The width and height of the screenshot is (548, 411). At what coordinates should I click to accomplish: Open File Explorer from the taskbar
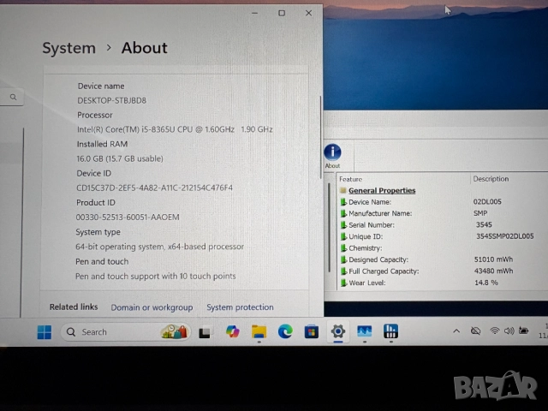[259, 331]
